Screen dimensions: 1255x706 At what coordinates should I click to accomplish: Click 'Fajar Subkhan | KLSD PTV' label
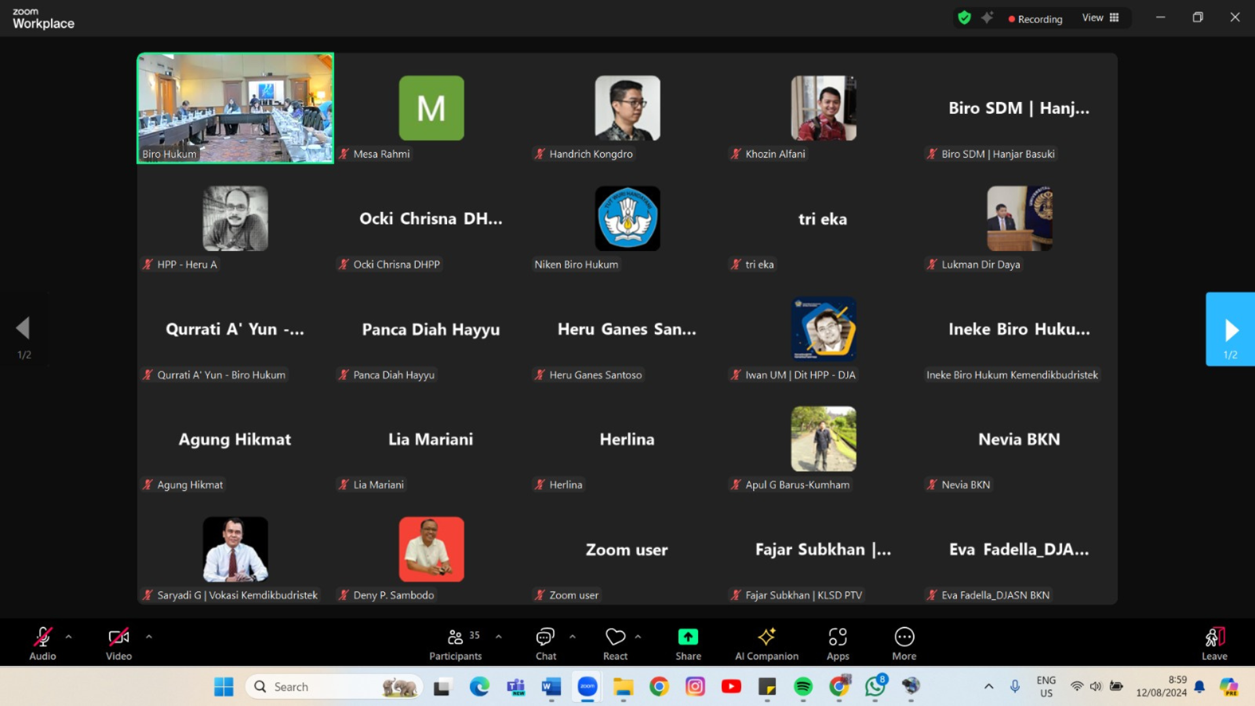[x=803, y=595]
